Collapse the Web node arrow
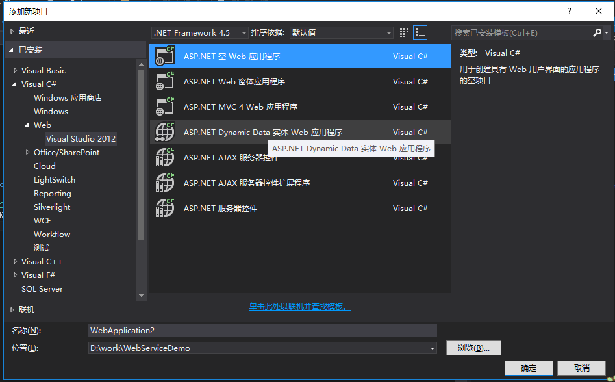Image resolution: width=615 pixels, height=382 pixels. [x=27, y=125]
